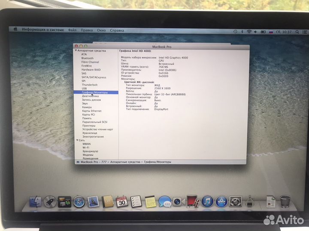
Task: Open the Справка menu
Action: point(117,30)
